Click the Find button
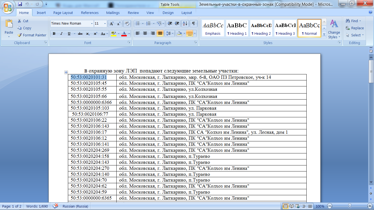The height and width of the screenshot is (210, 374). [353, 21]
